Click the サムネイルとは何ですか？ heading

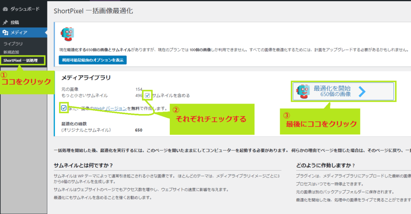click(x=83, y=165)
